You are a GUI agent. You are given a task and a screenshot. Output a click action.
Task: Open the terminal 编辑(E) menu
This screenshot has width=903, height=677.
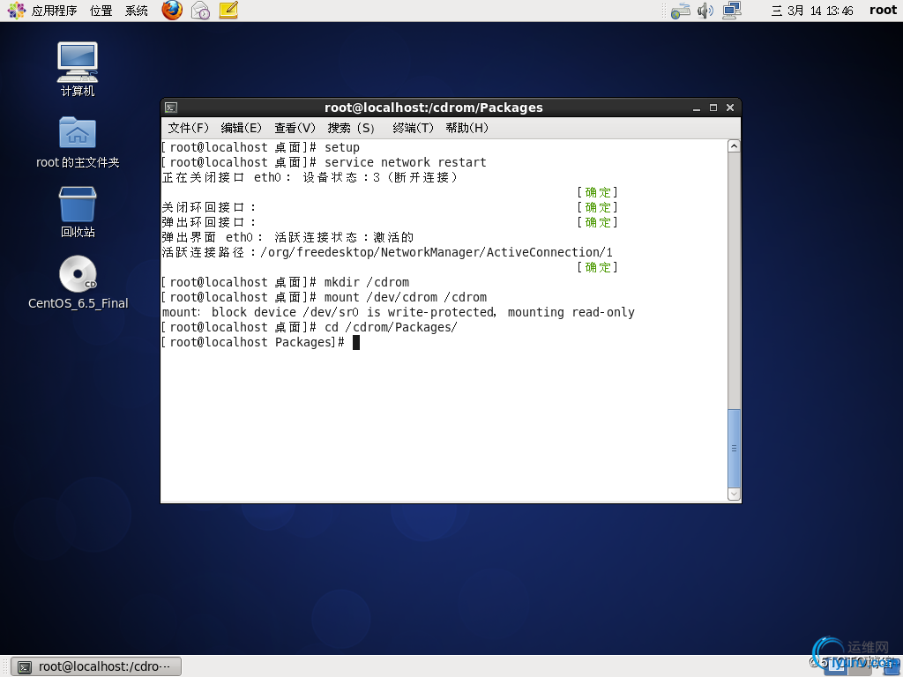click(242, 128)
